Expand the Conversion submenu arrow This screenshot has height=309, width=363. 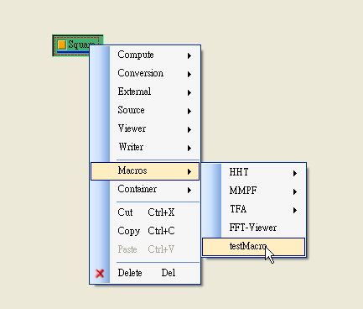click(189, 74)
